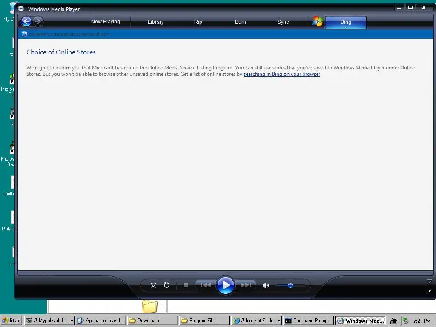Switch to the Library tab
This screenshot has height=327, width=436.
155,22
